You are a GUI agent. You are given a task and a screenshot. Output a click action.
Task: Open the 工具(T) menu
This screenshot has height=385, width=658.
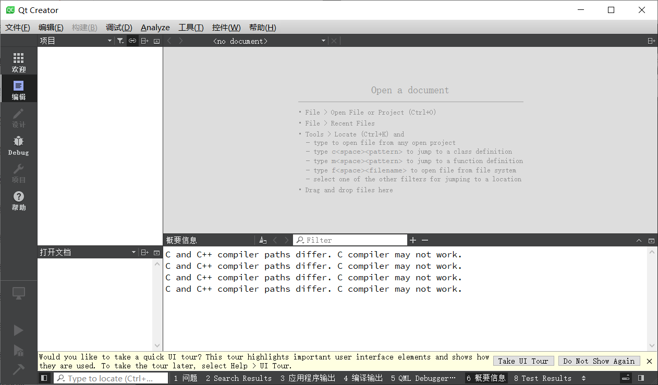190,27
